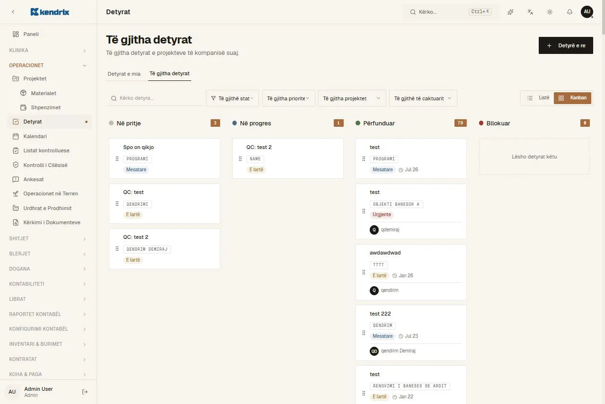Open Kontrolli i Cilësisë in sidebar
The height and width of the screenshot is (404, 605).
point(48,165)
